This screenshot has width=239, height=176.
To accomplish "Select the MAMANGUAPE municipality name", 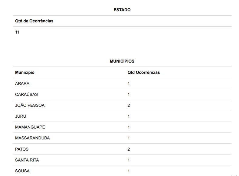I will point(30,127).
